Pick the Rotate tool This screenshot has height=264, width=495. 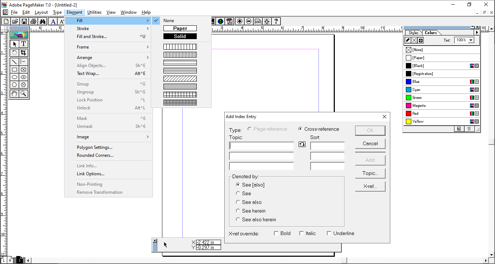point(14,53)
